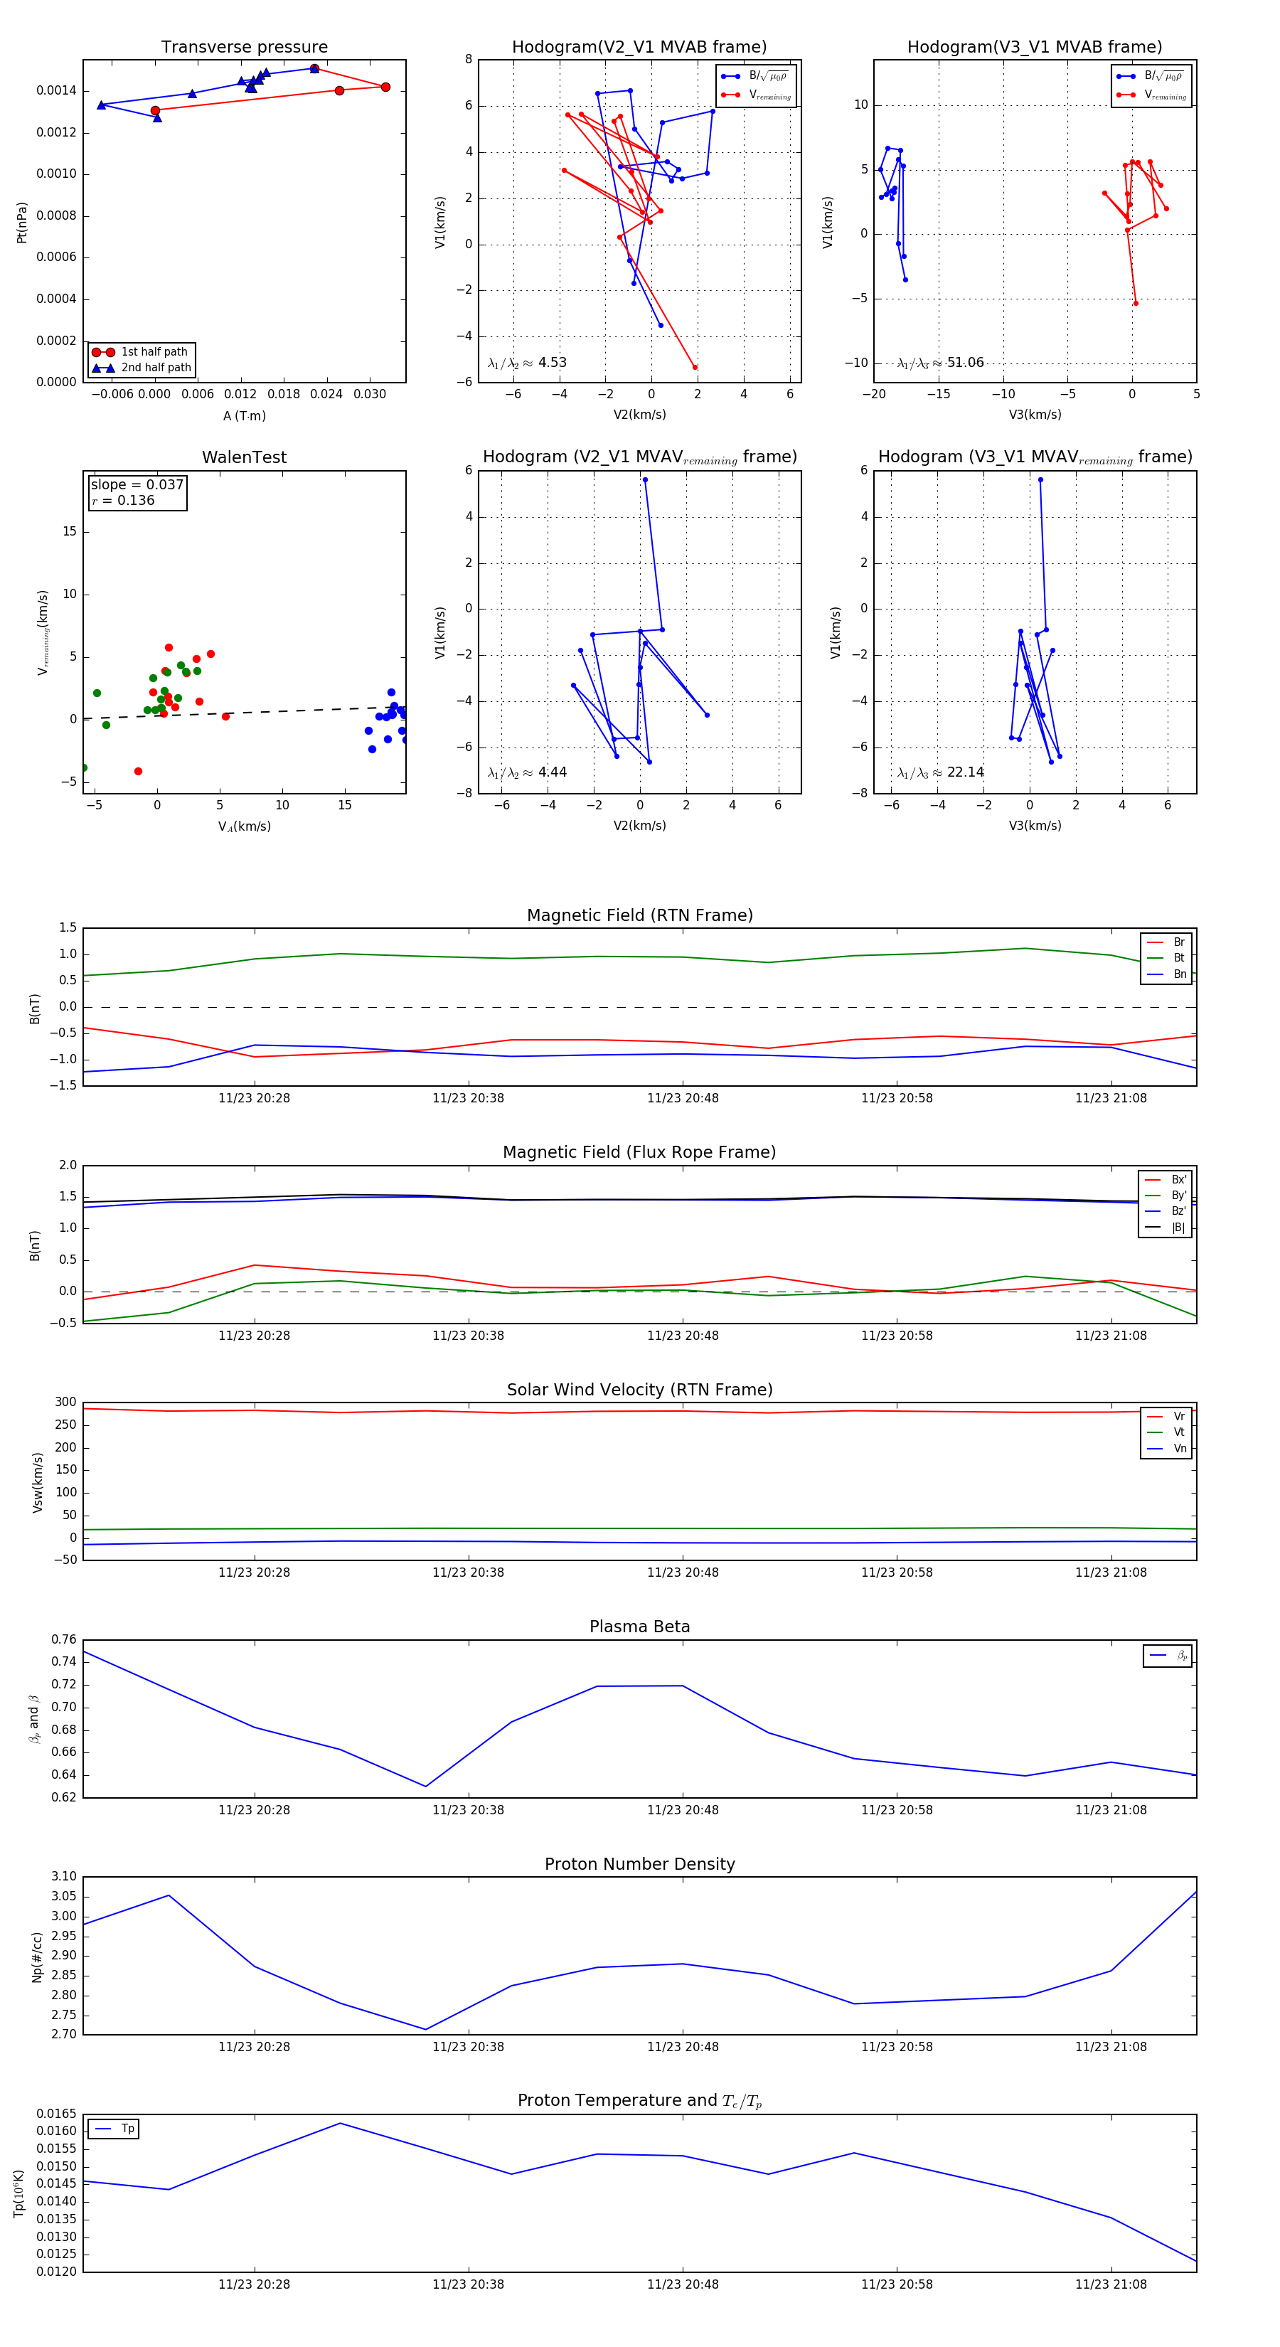The image size is (1280, 2347).
Task: Click the Bx' legend entry
Action: [1166, 1179]
